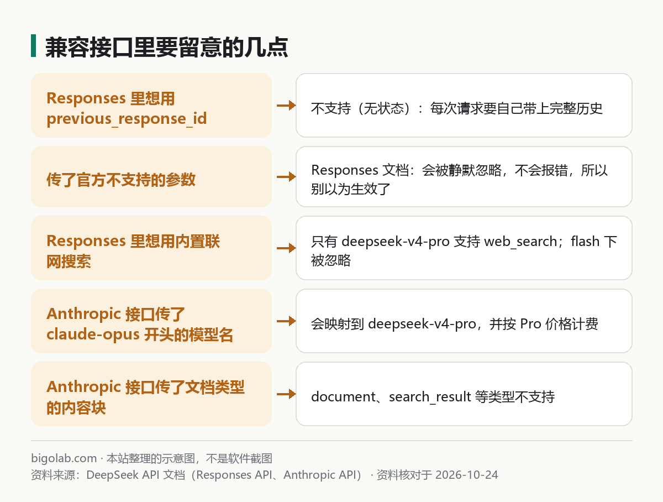Click the heading 兼容接口里要留意的几点

[166, 48]
